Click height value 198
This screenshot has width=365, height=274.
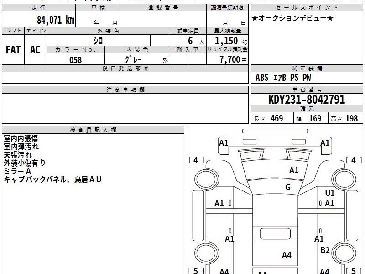351,118
